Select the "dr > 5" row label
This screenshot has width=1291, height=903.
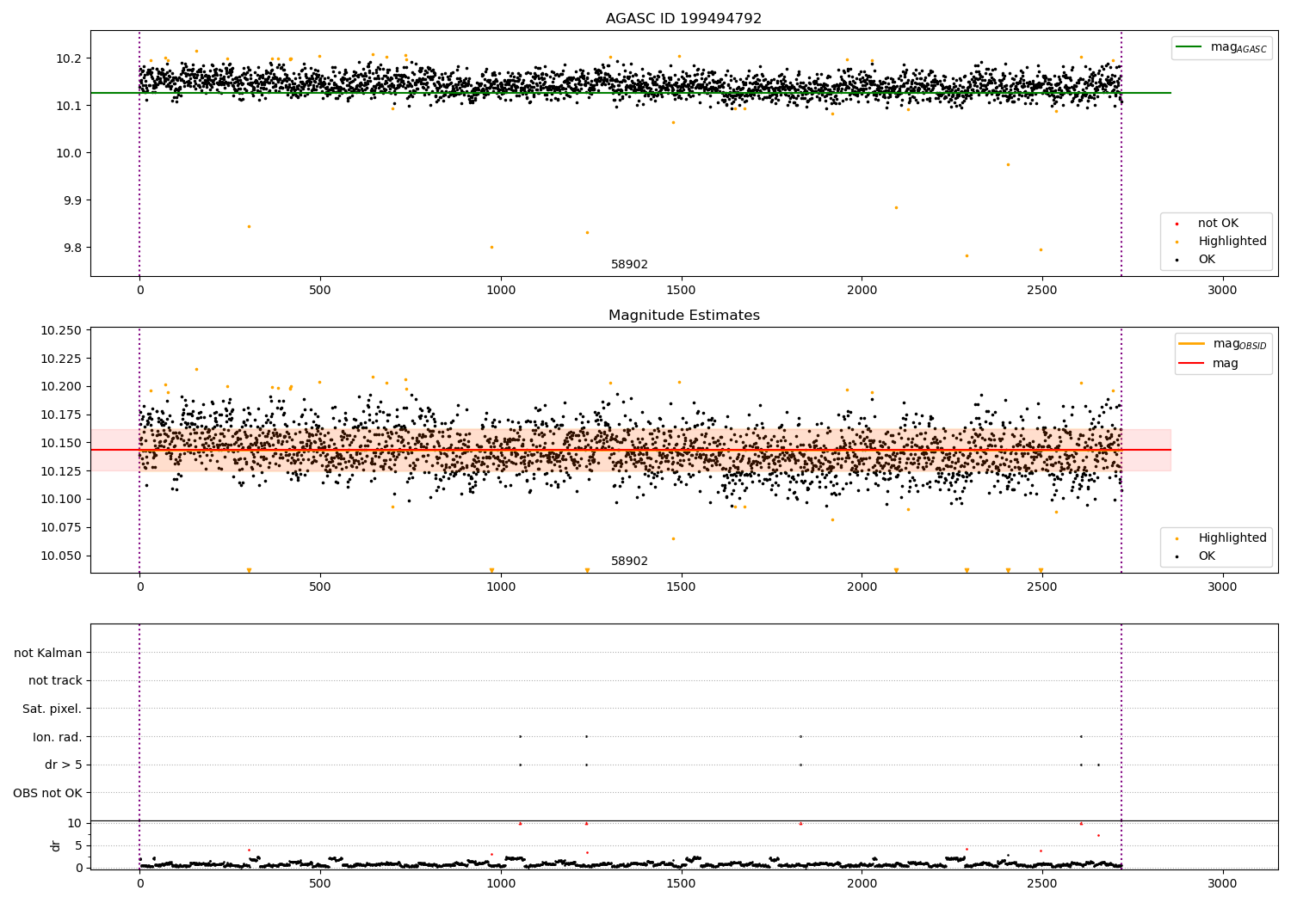64,765
